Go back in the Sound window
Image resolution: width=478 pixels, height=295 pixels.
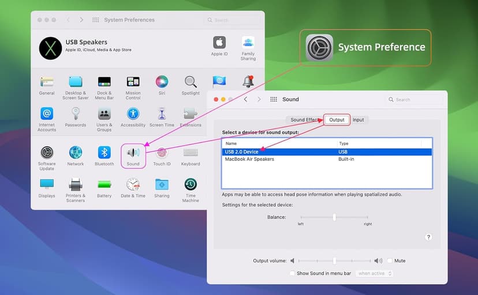(x=245, y=100)
